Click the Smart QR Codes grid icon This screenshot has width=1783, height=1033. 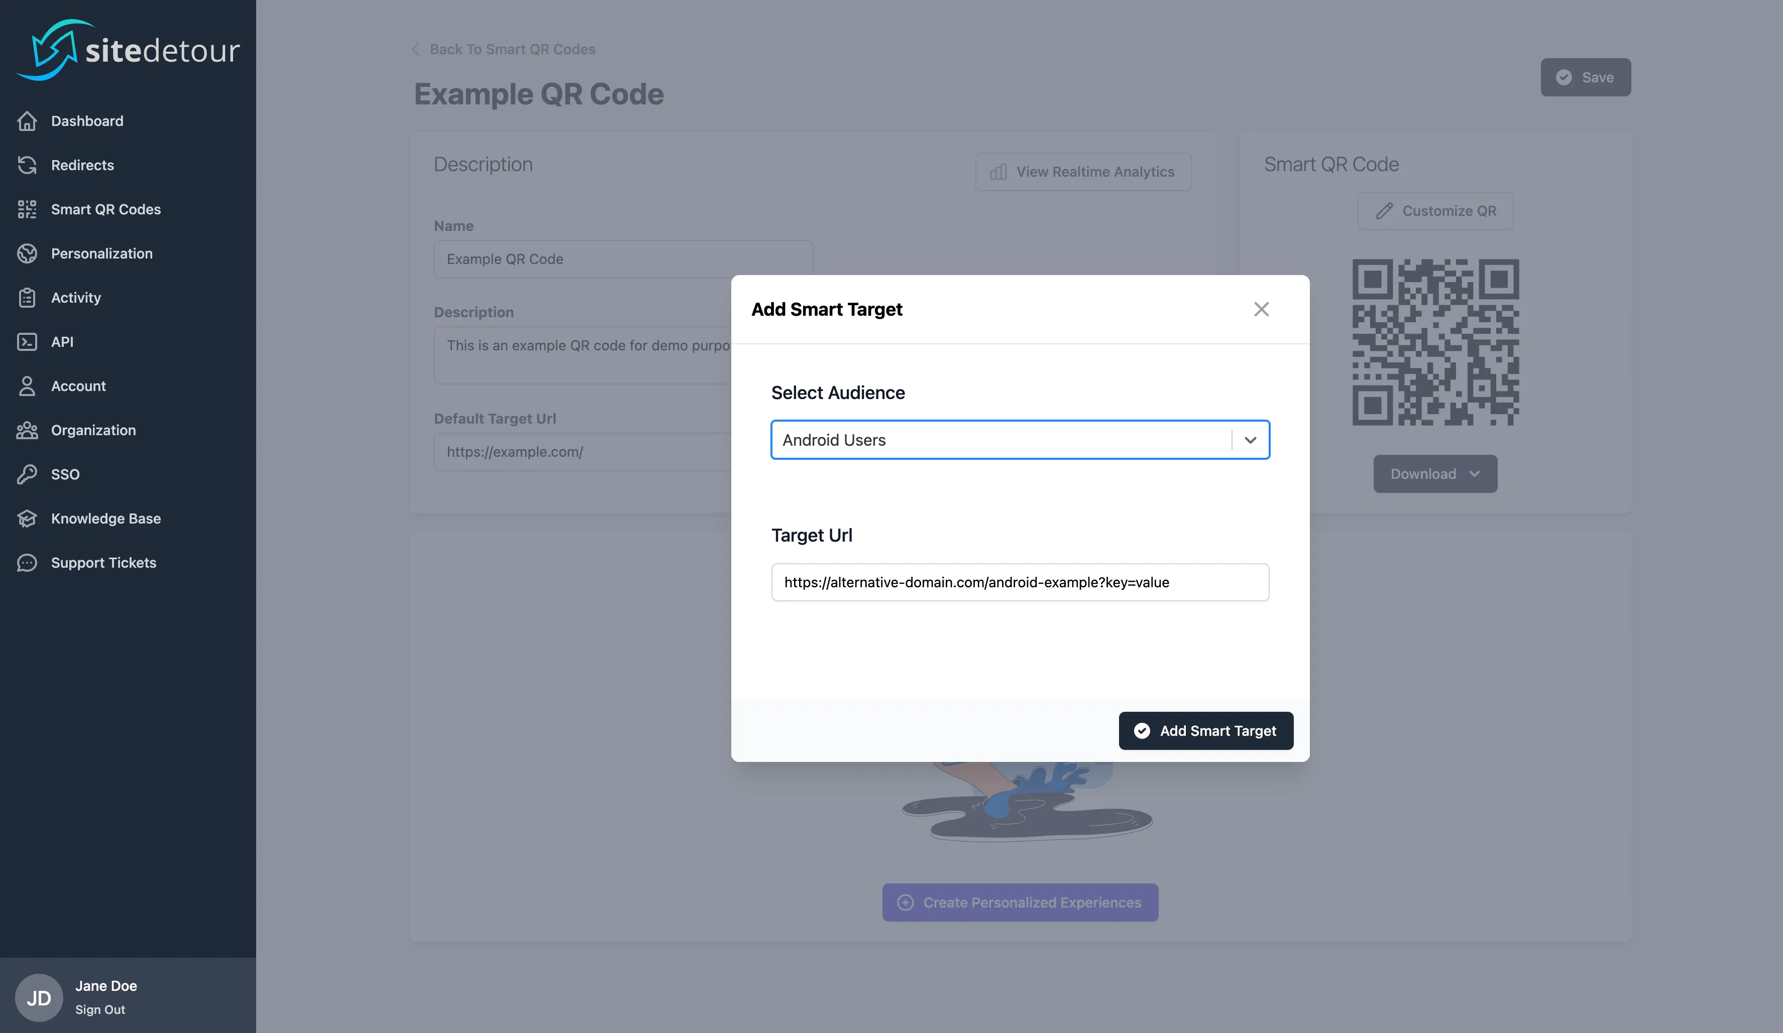[x=27, y=209]
